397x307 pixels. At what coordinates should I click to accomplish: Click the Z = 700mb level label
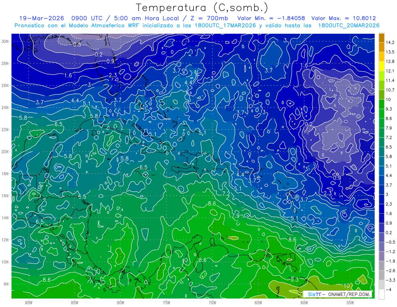tap(208, 18)
